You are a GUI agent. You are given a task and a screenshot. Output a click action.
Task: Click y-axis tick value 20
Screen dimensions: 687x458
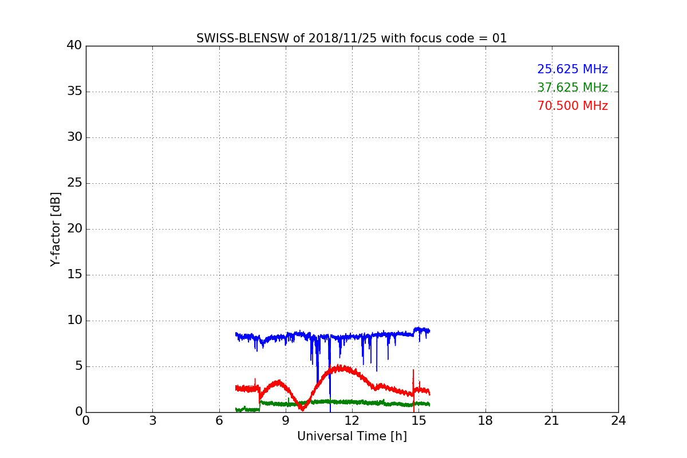74,229
